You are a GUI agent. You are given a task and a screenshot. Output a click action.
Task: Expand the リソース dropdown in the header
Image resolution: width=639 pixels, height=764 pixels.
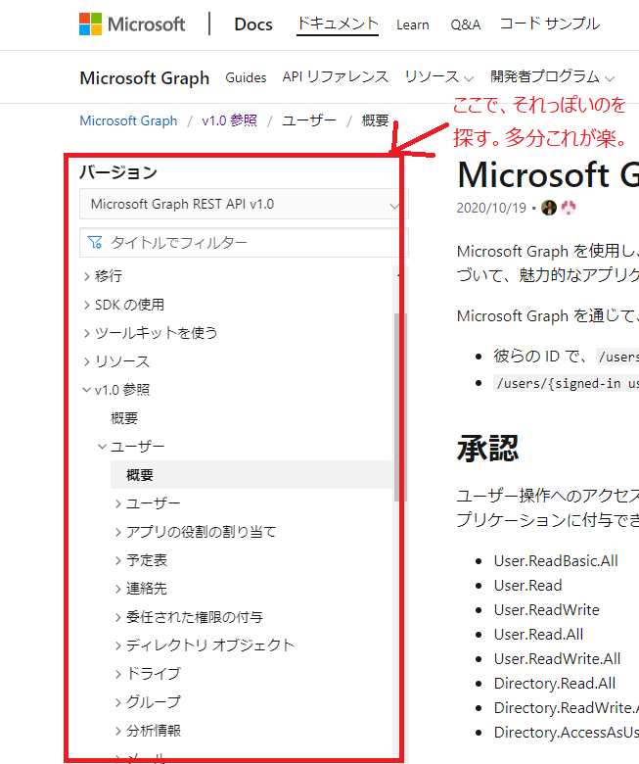(439, 77)
